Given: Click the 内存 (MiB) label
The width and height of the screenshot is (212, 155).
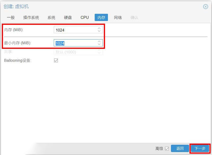Looking at the screenshot, I should click(x=14, y=30).
